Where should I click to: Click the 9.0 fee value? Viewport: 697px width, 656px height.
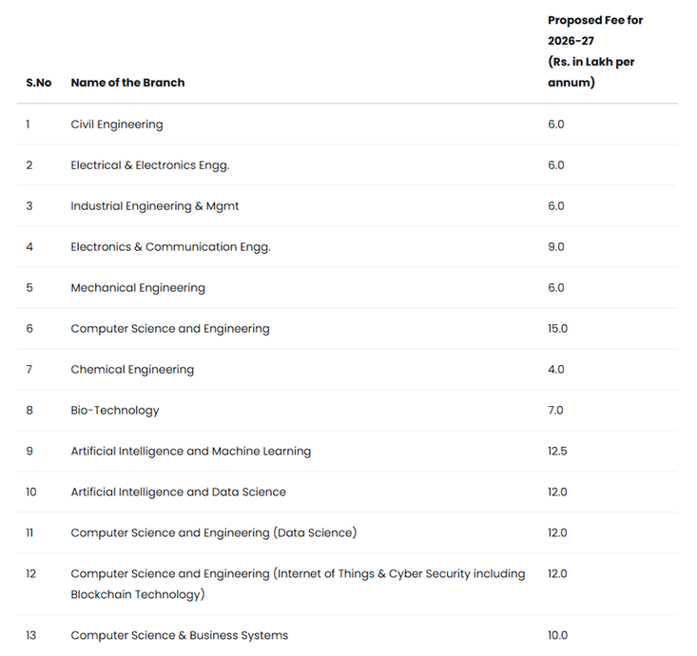[556, 247]
